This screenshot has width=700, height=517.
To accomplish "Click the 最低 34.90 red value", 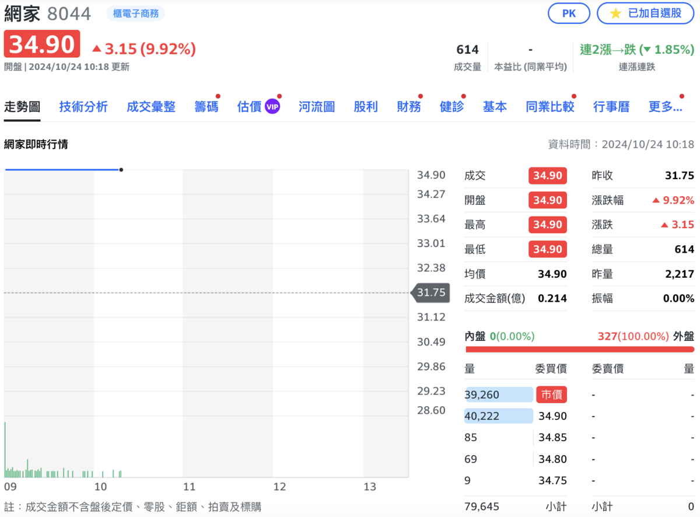I will pyautogui.click(x=548, y=249).
